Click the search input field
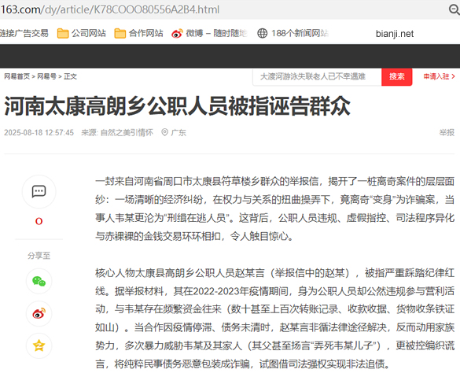This screenshot has height=384, width=460. tap(317, 77)
